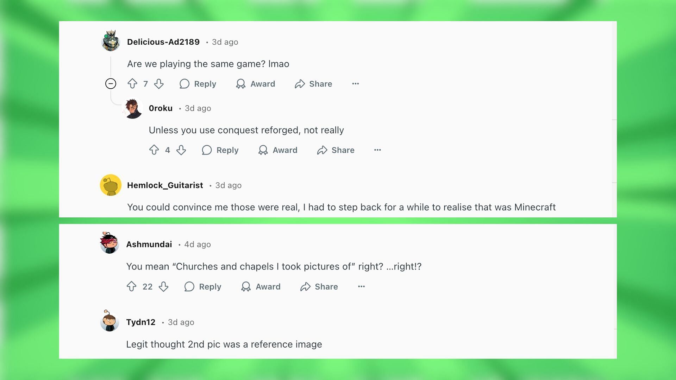Open Award on Ashmundai's comment
The width and height of the screenshot is (676, 380).
[x=261, y=286]
